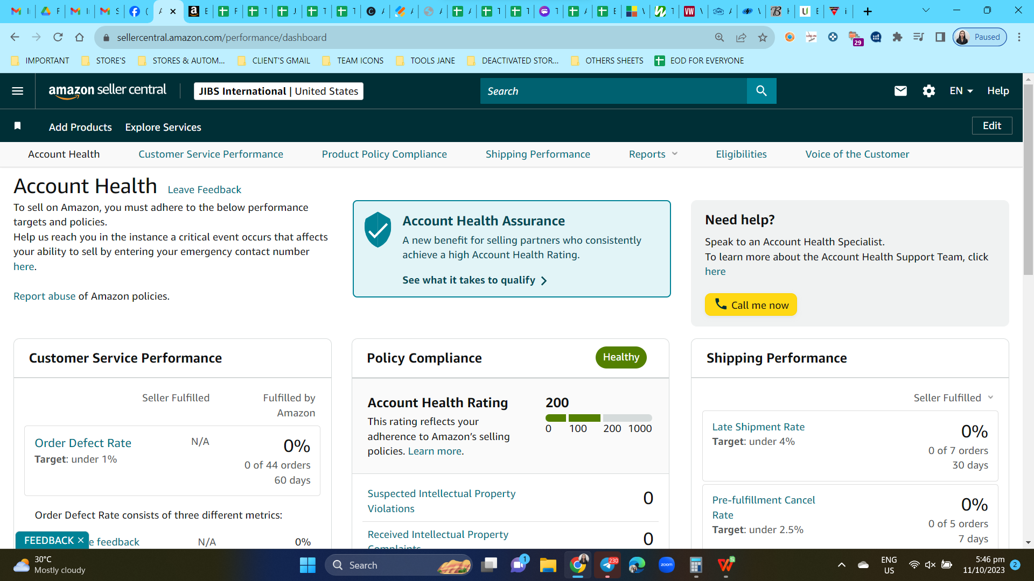Open the Voice of the Customer tab
Viewport: 1034px width, 581px height.
tap(857, 154)
